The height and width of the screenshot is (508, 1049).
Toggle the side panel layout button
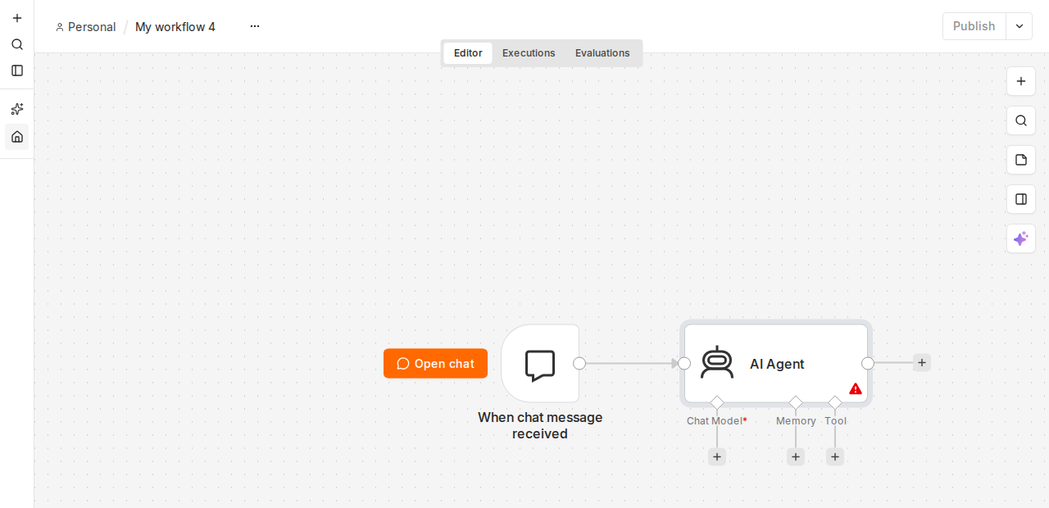click(x=1021, y=199)
